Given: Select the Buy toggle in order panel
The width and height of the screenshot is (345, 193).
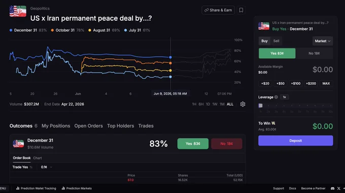Looking at the screenshot, I should [x=264, y=41].
